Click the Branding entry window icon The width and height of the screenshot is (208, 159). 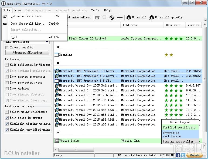click(56, 55)
